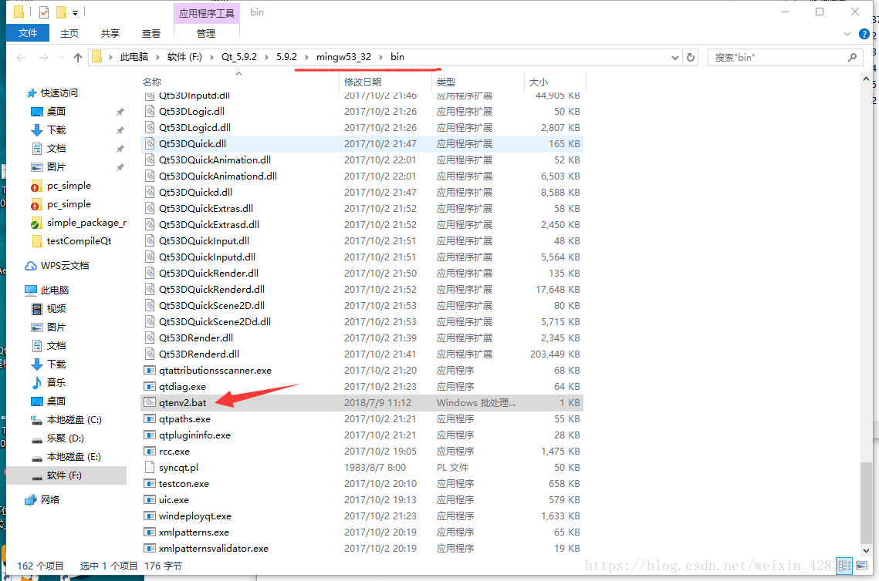Click the Qt_5.9.2 breadcrumb segment
The height and width of the screenshot is (581, 879).
238,57
